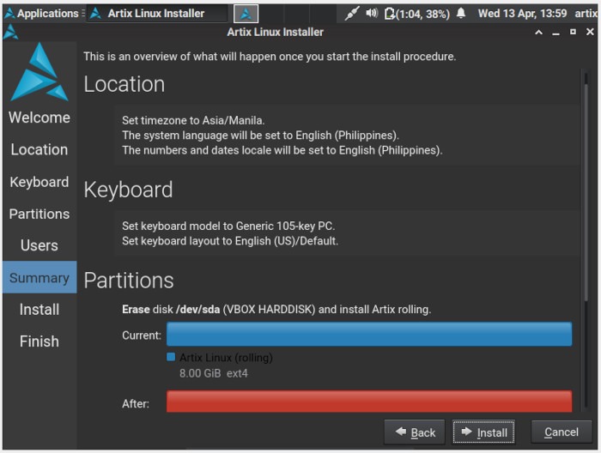Click the 'Artix Linux Installer' window title text
Screen dimensions: 601x453
click(x=276, y=32)
